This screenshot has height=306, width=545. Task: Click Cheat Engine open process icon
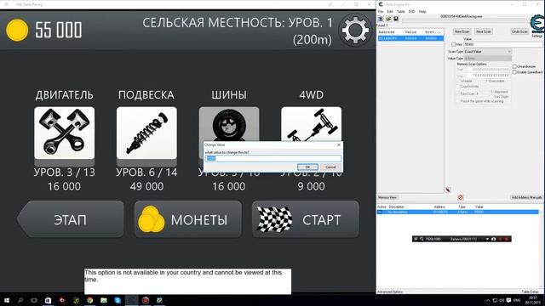(x=381, y=19)
